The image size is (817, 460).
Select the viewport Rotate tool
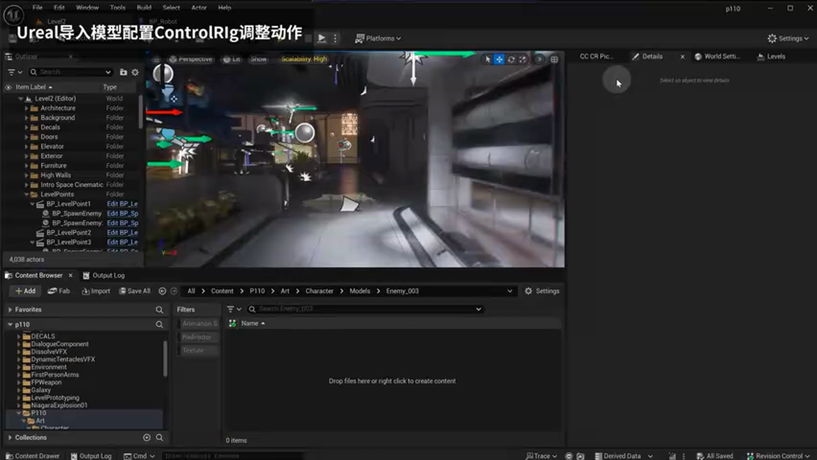coord(511,59)
